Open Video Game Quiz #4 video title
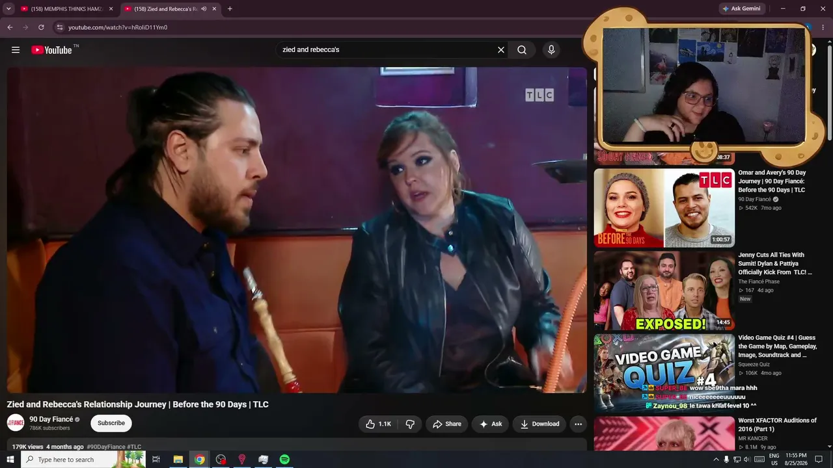Viewport: 833px width, 468px height. click(x=778, y=346)
